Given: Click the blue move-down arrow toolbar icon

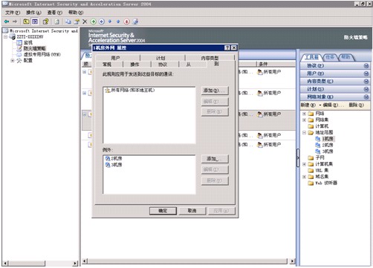Looking at the screenshot, I should coord(110,22).
